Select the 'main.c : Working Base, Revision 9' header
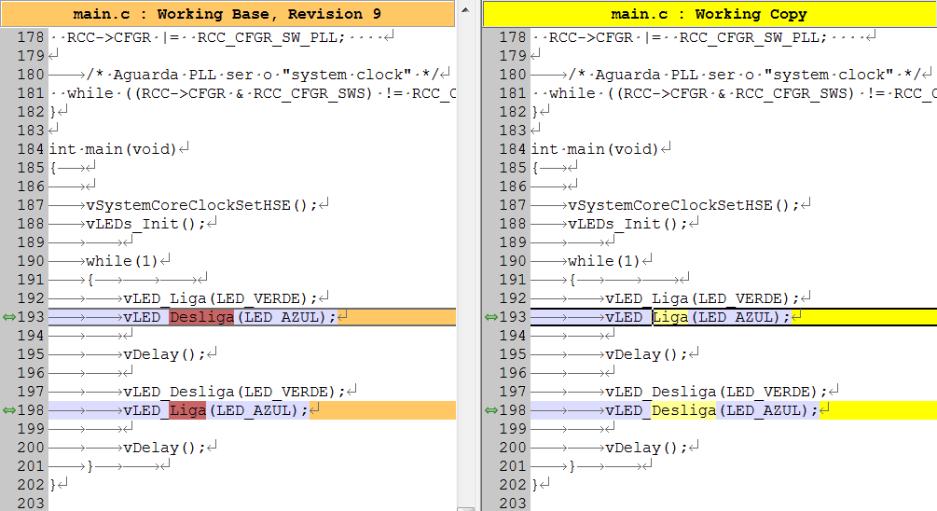Image resolution: width=937 pixels, height=511 pixels. [x=227, y=14]
